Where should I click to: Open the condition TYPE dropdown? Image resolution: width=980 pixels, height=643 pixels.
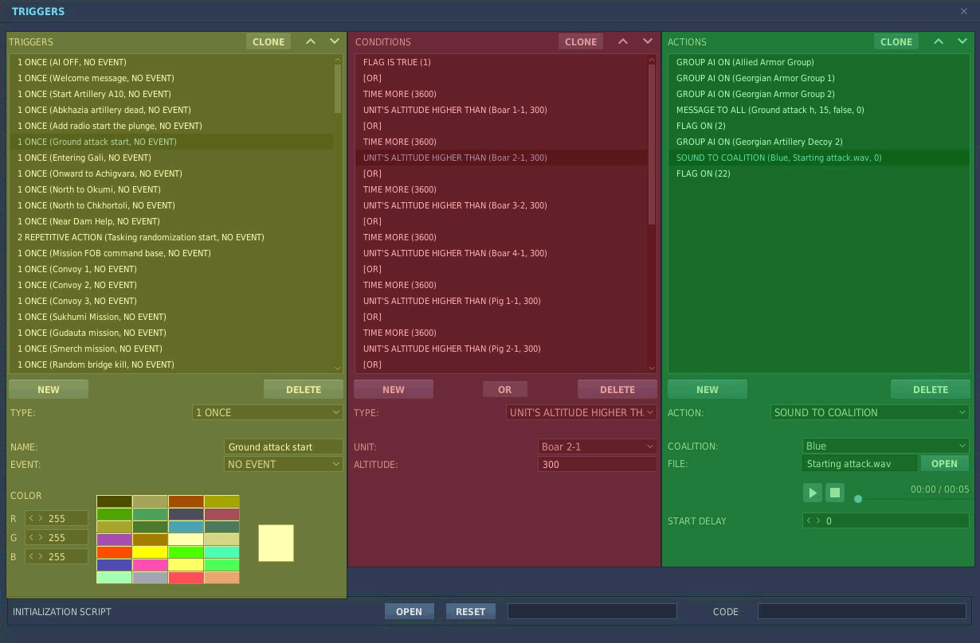[x=582, y=412]
